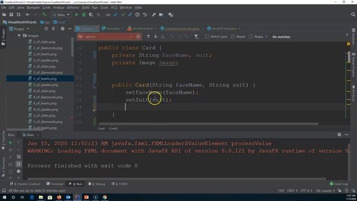Click the Save All floppy icon

point(11,15)
